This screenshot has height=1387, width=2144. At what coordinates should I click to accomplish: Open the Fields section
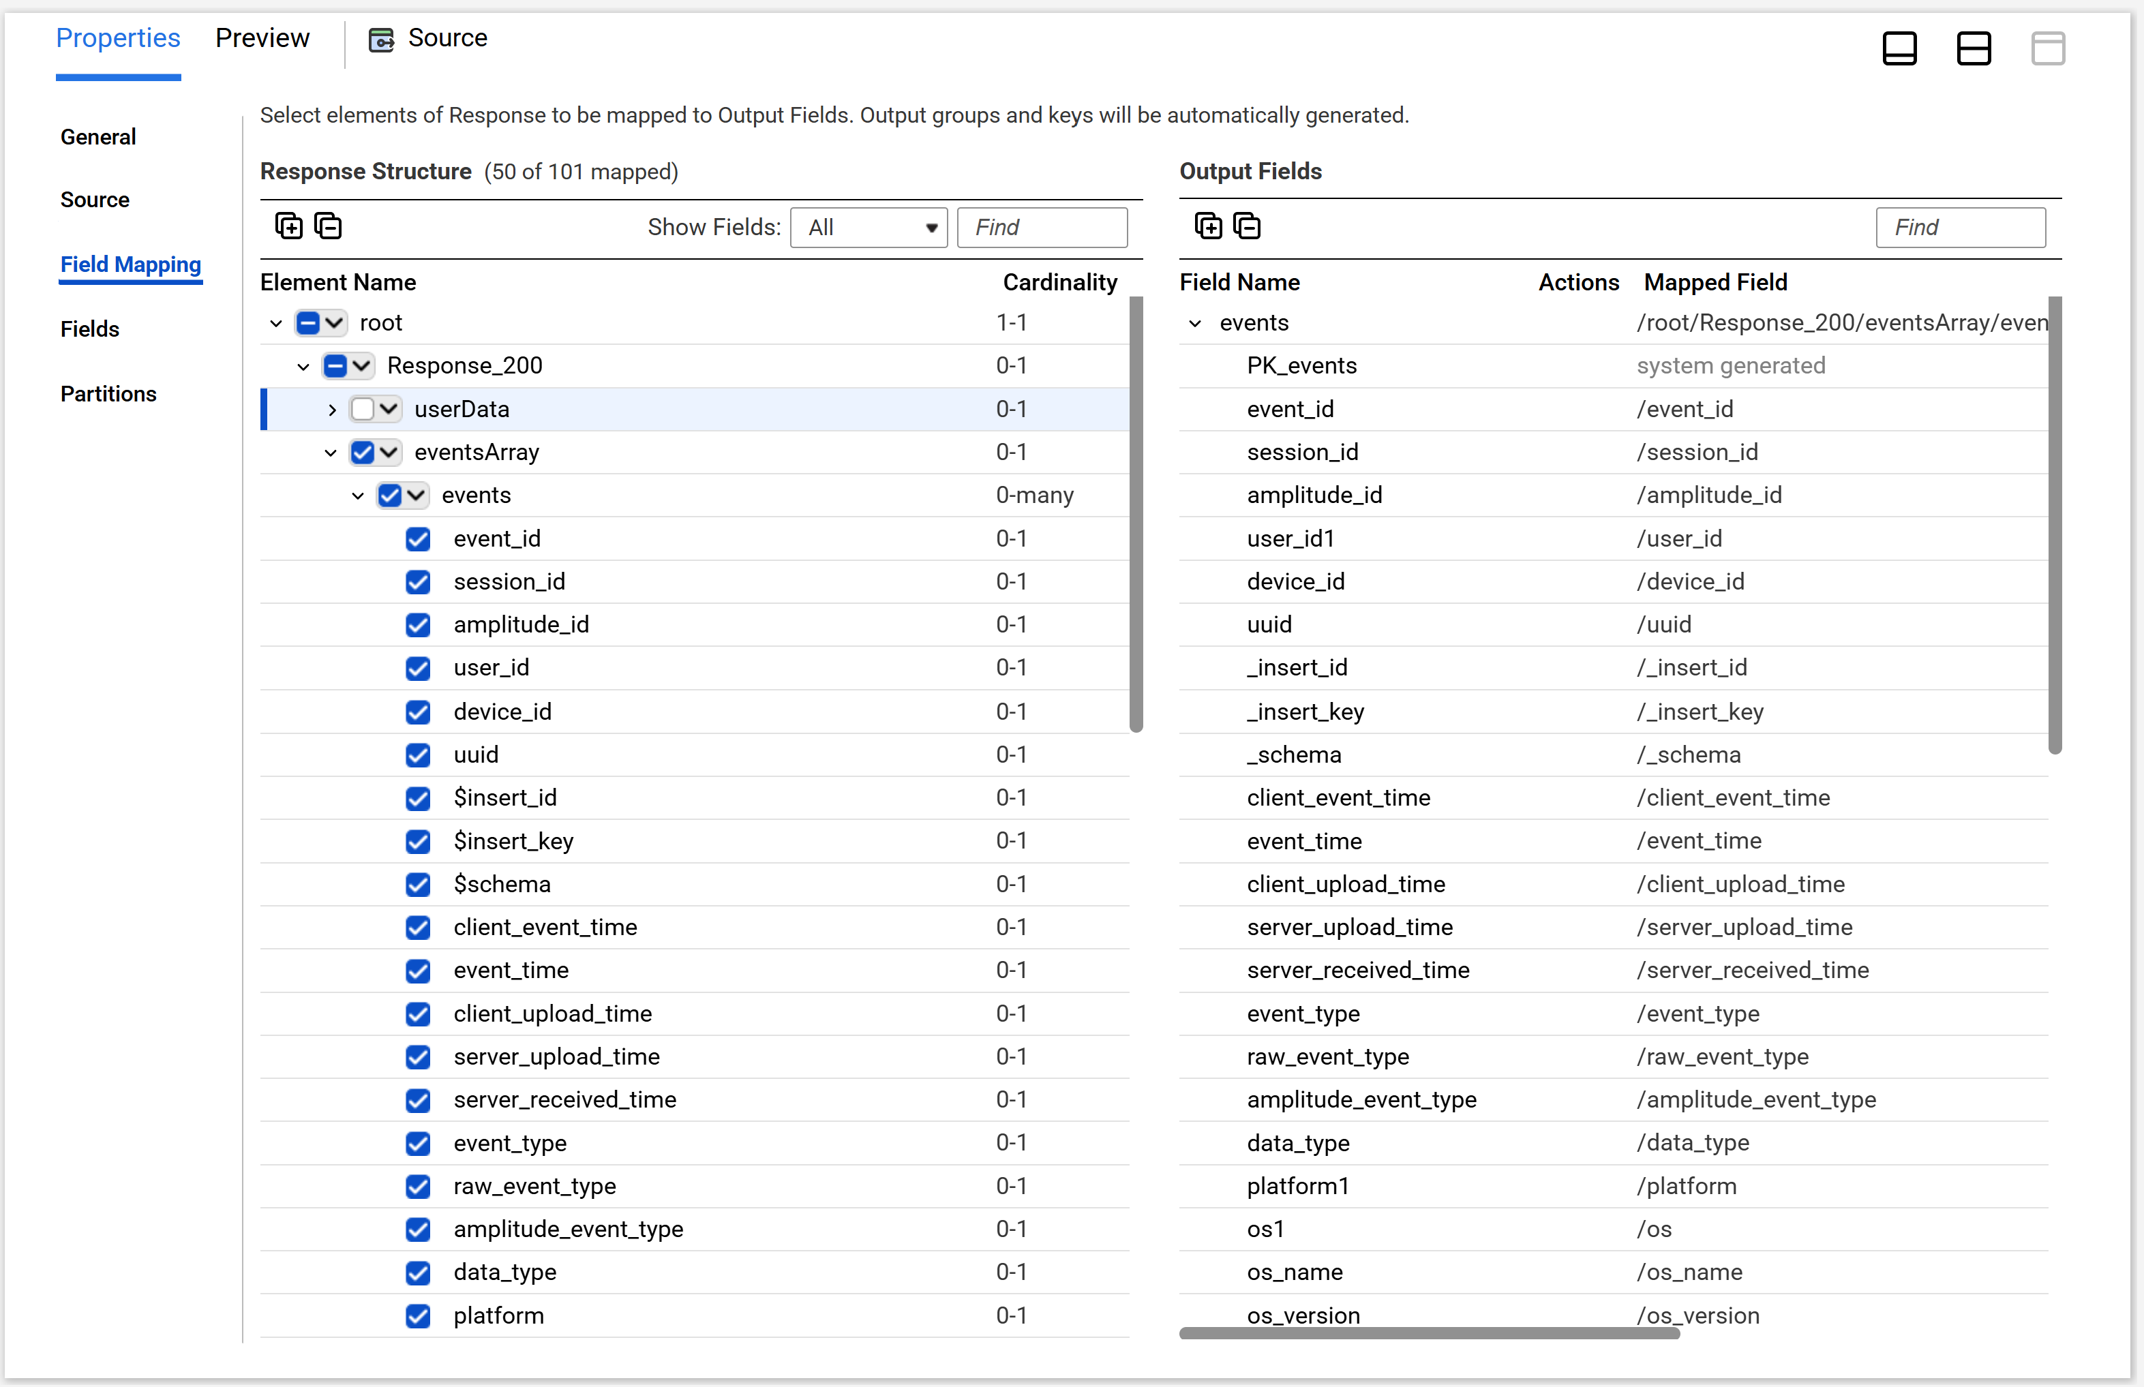tap(89, 329)
